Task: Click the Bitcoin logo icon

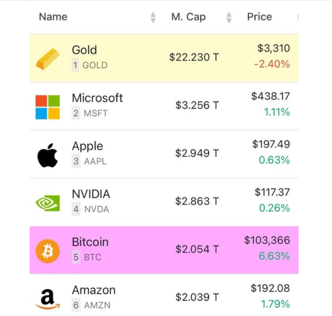Action: tap(48, 251)
